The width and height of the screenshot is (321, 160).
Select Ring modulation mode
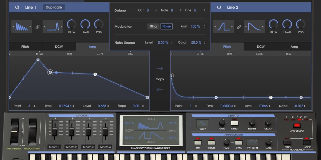point(153,26)
